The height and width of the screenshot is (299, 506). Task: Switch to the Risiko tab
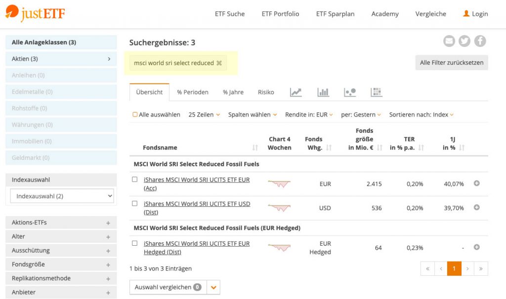coord(266,92)
